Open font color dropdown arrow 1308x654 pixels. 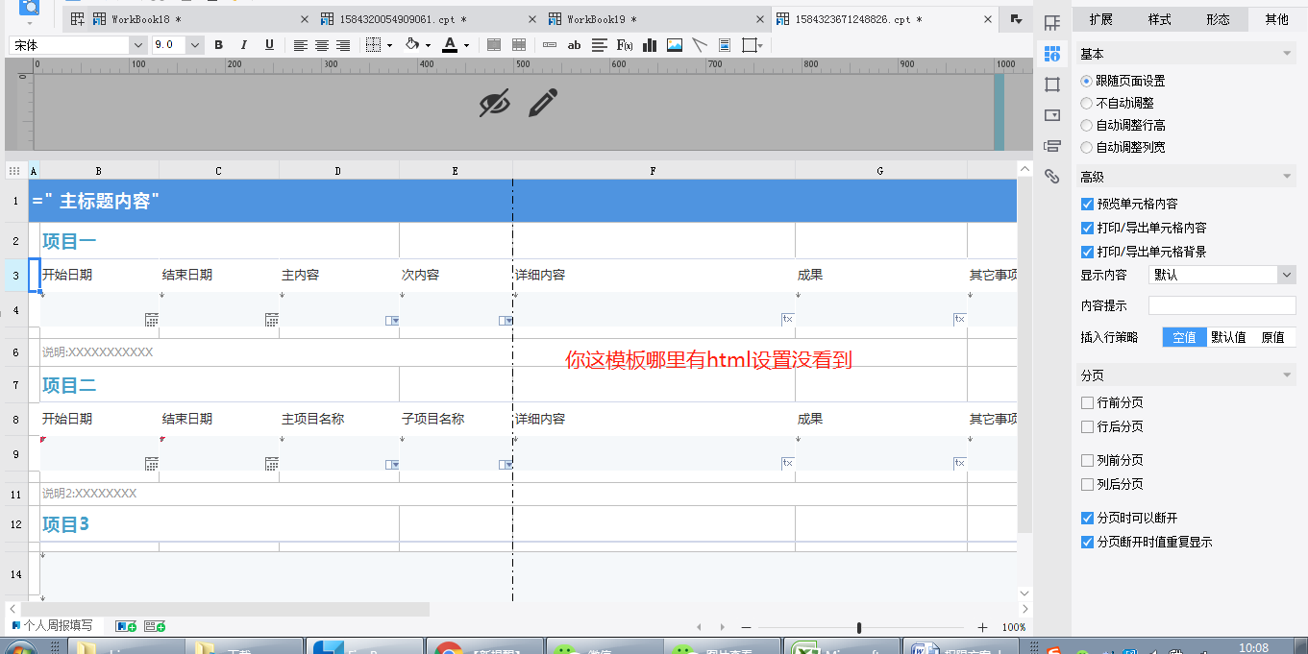(x=466, y=45)
